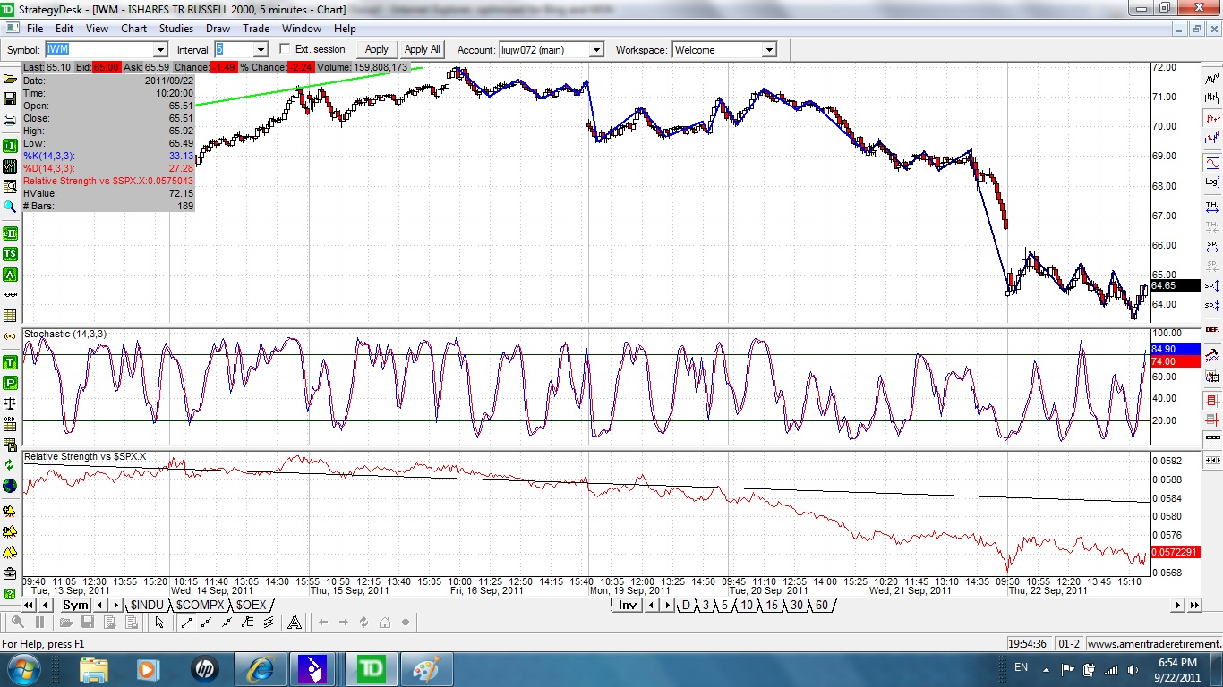
Task: Click the Apply All button
Action: click(x=423, y=50)
